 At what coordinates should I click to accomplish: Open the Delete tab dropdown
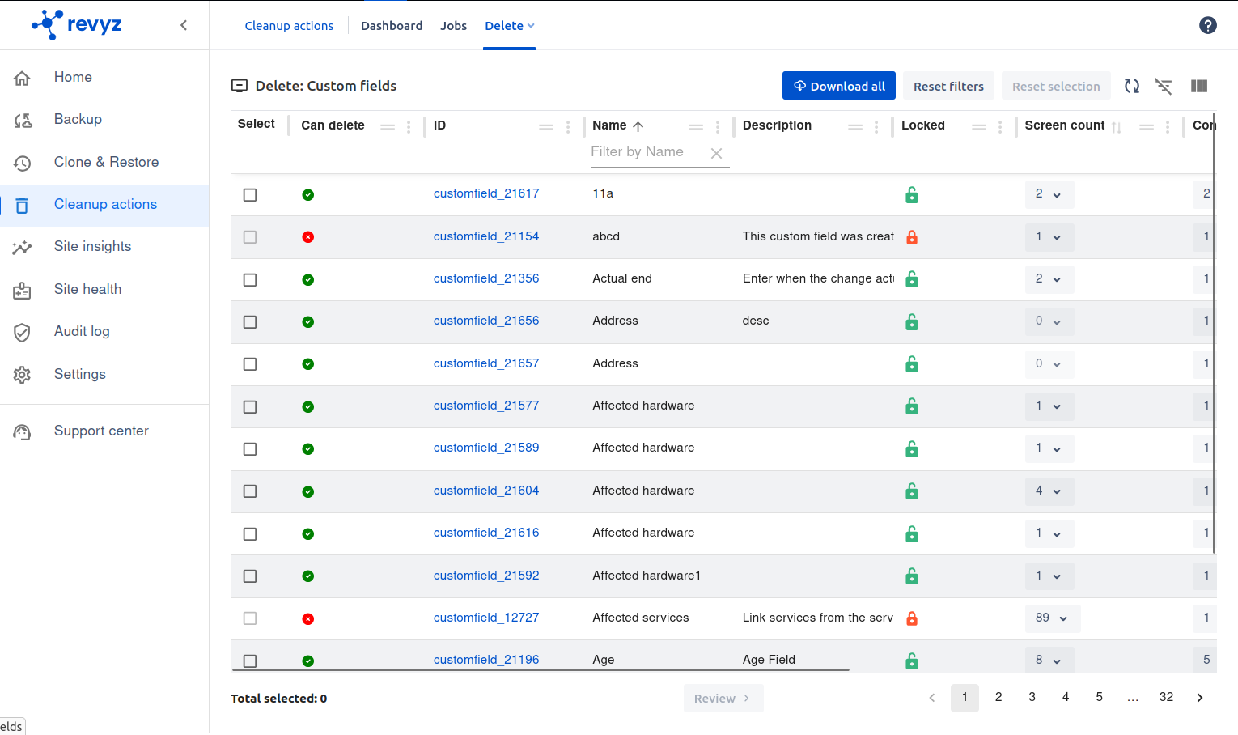coord(510,26)
